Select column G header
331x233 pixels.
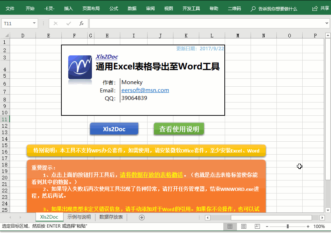click(x=90, y=36)
